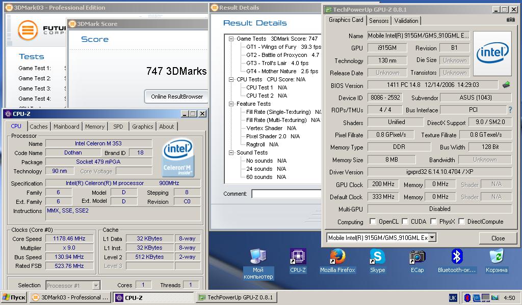Click the Comment input field
The height and width of the screenshot is (305, 522).
(286, 194)
